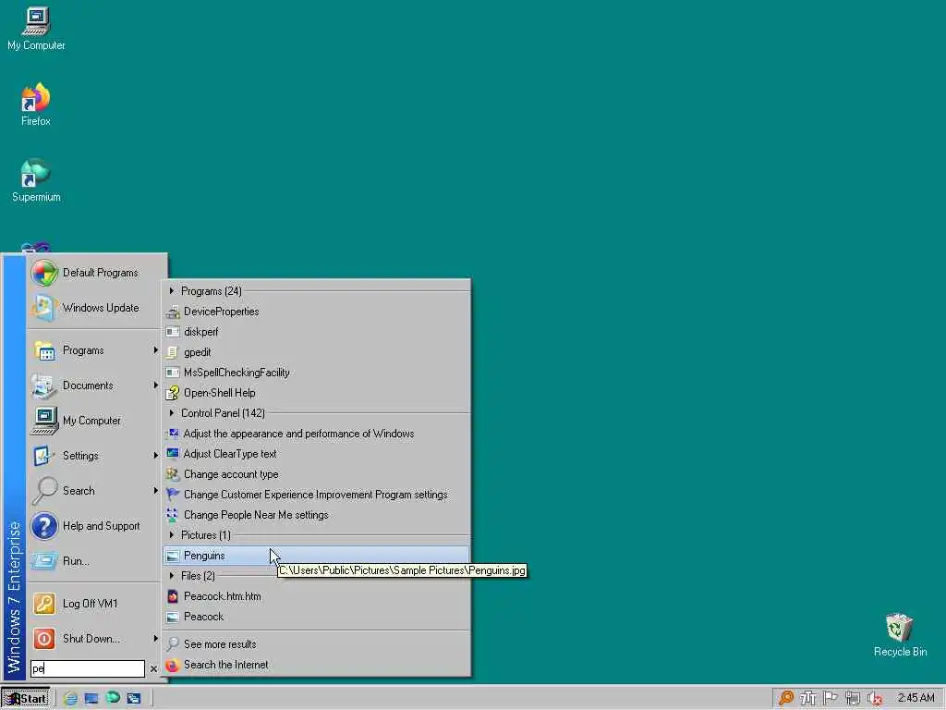Expand the Programs submenu arrow

[155, 350]
